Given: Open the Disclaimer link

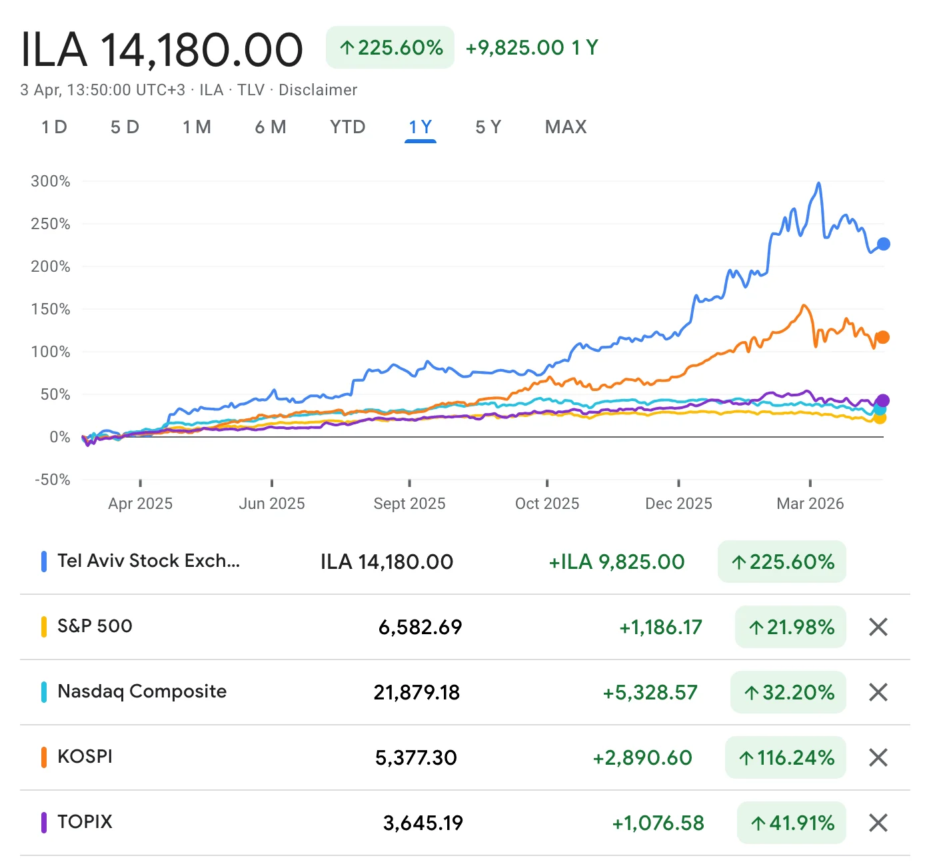Looking at the screenshot, I should pyautogui.click(x=318, y=90).
